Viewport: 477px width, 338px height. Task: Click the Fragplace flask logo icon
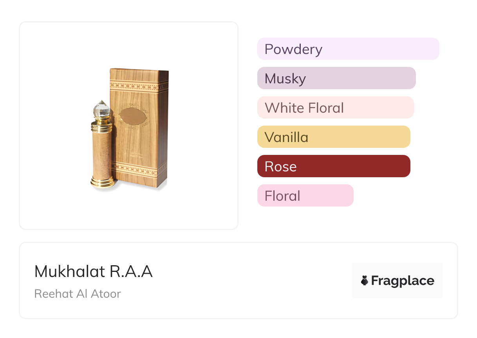click(x=365, y=280)
